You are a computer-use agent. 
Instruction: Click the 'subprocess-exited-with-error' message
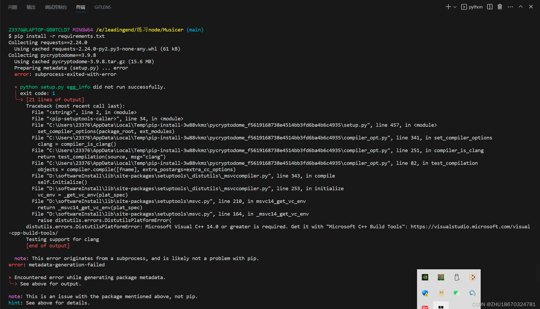76,74
